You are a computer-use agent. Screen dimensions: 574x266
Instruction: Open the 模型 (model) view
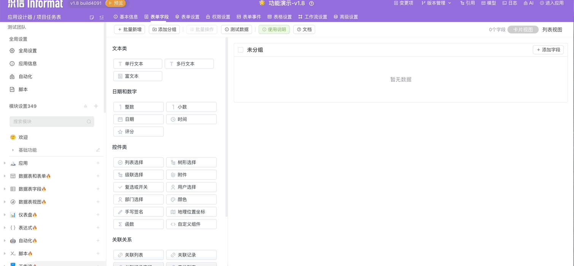click(488, 4)
